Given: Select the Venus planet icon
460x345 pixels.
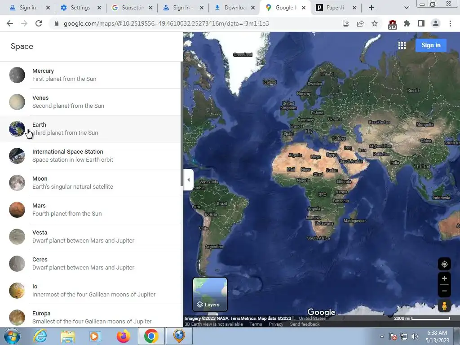Looking at the screenshot, I should pyautogui.click(x=17, y=102).
